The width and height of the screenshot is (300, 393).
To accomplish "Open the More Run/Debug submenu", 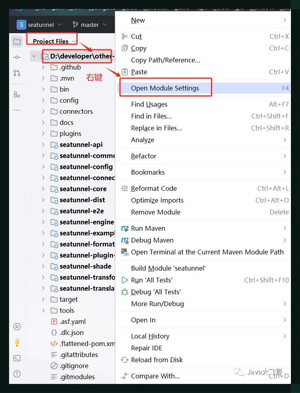I will pos(204,304).
